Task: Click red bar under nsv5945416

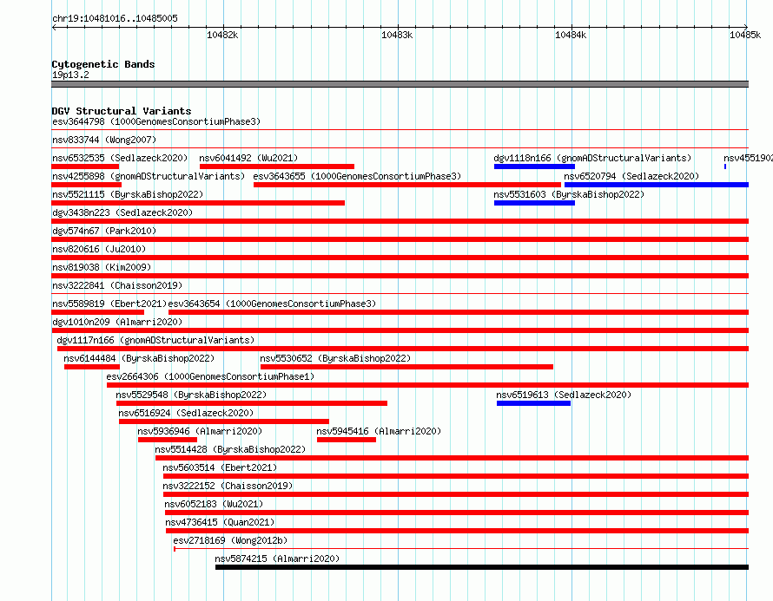Action: 346,440
